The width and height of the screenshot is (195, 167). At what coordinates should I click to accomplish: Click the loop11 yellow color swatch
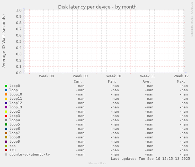pyautogui.click(x=6, y=99)
